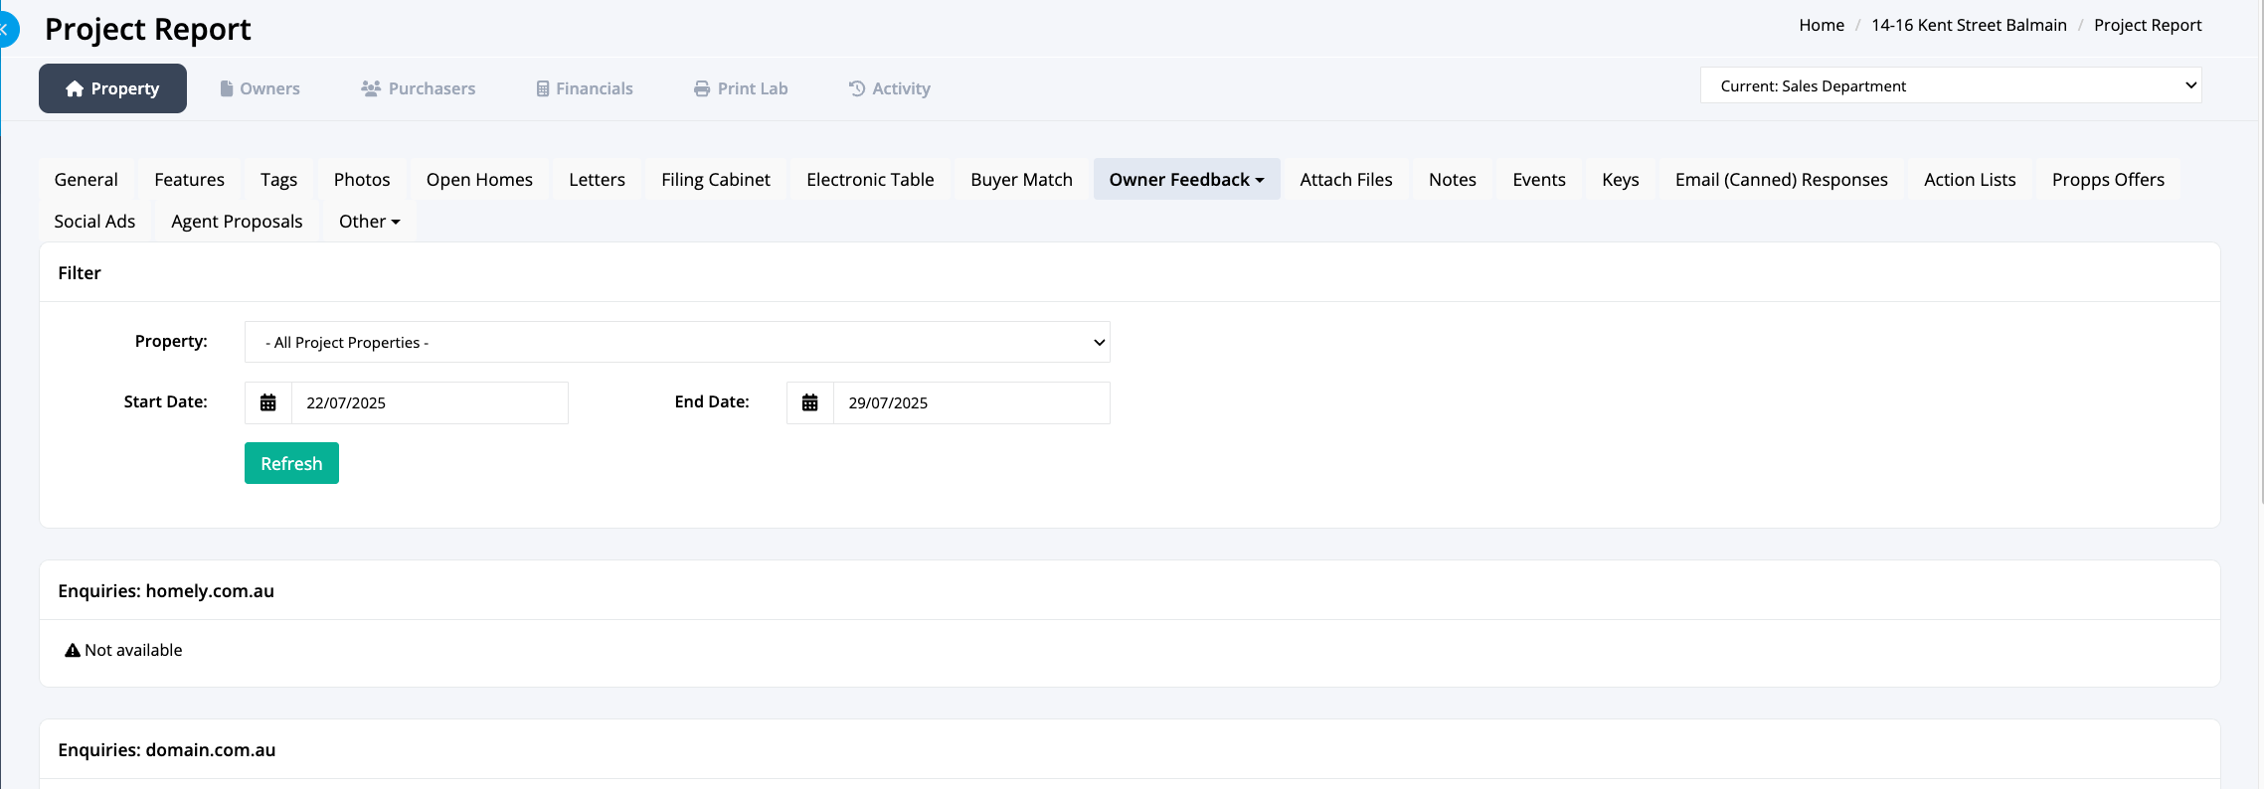Open the Photos sub-tab
This screenshot has height=789, width=2264.
(362, 179)
